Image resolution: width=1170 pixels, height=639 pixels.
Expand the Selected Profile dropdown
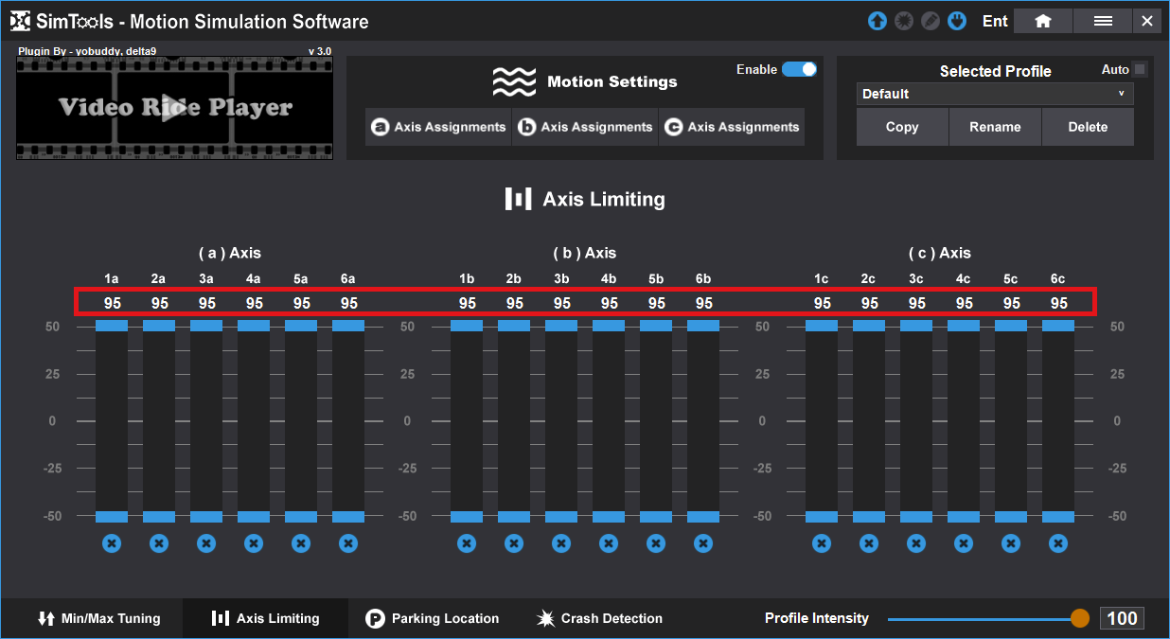[995, 94]
